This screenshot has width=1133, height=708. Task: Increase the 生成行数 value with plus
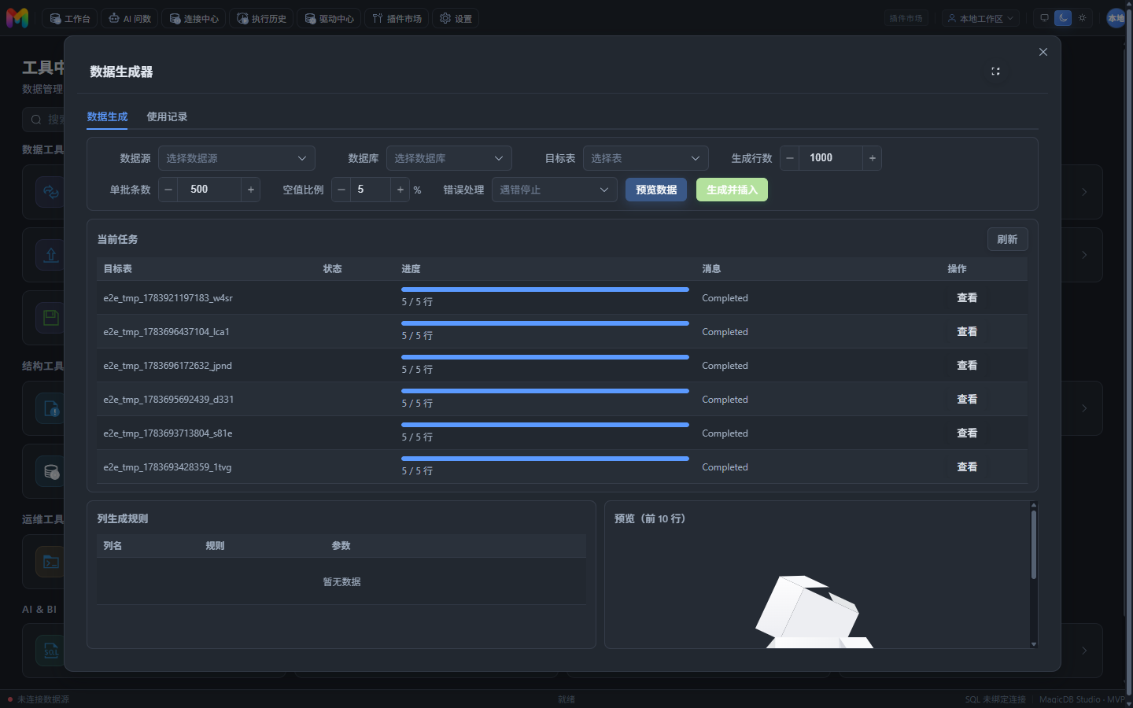pos(872,158)
